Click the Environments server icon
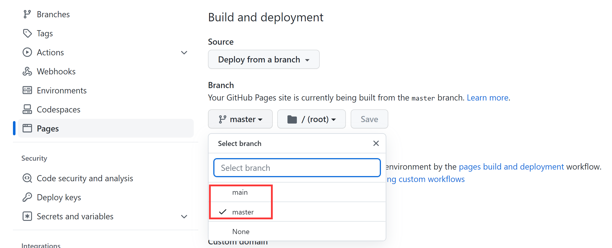Screen dimensions: 612x248 pos(27,90)
